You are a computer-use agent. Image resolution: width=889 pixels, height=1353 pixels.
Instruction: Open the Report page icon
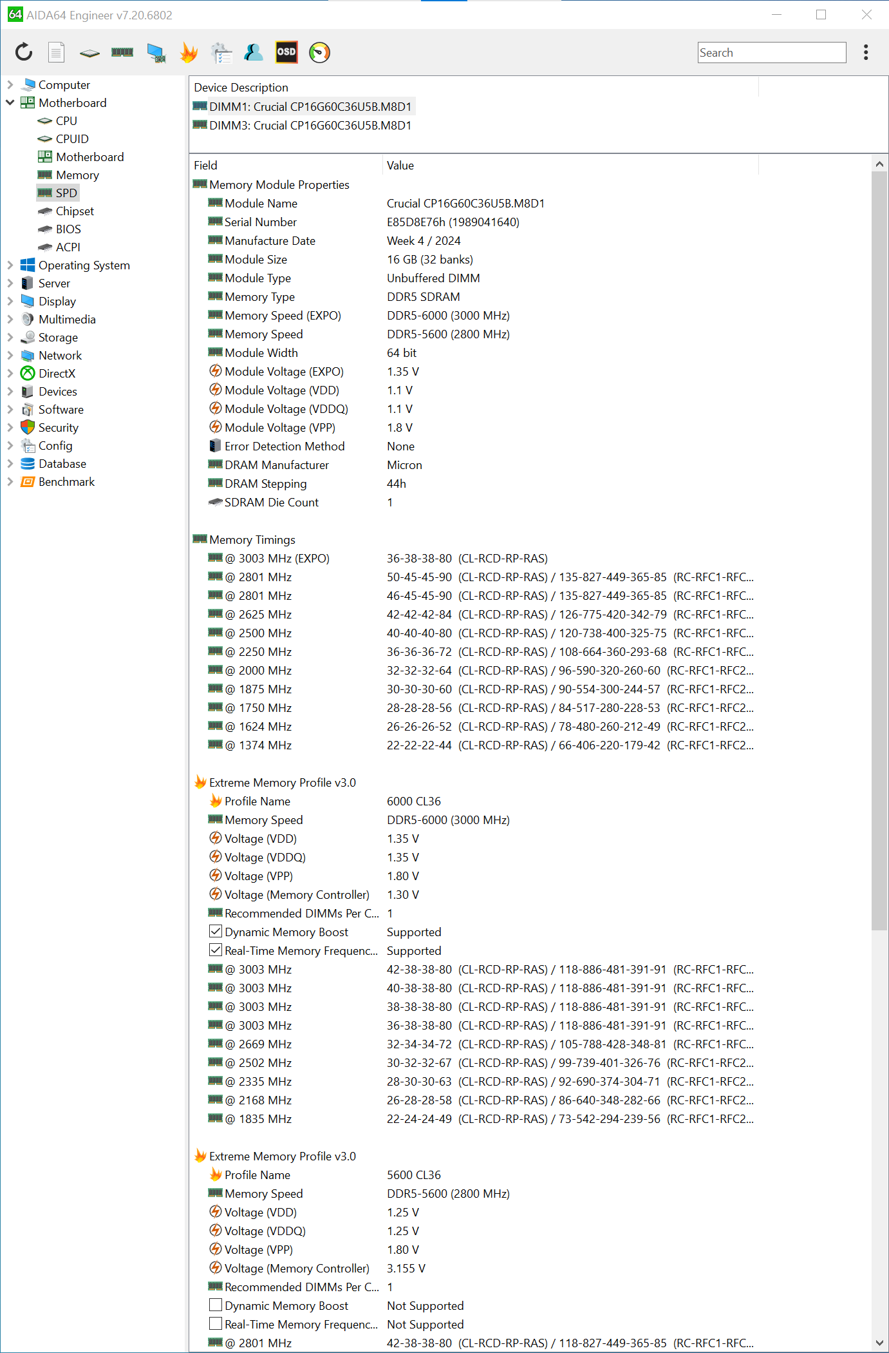57,52
